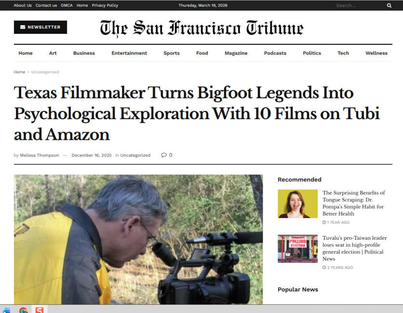Open Chrome from the taskbar

(x=24, y=310)
